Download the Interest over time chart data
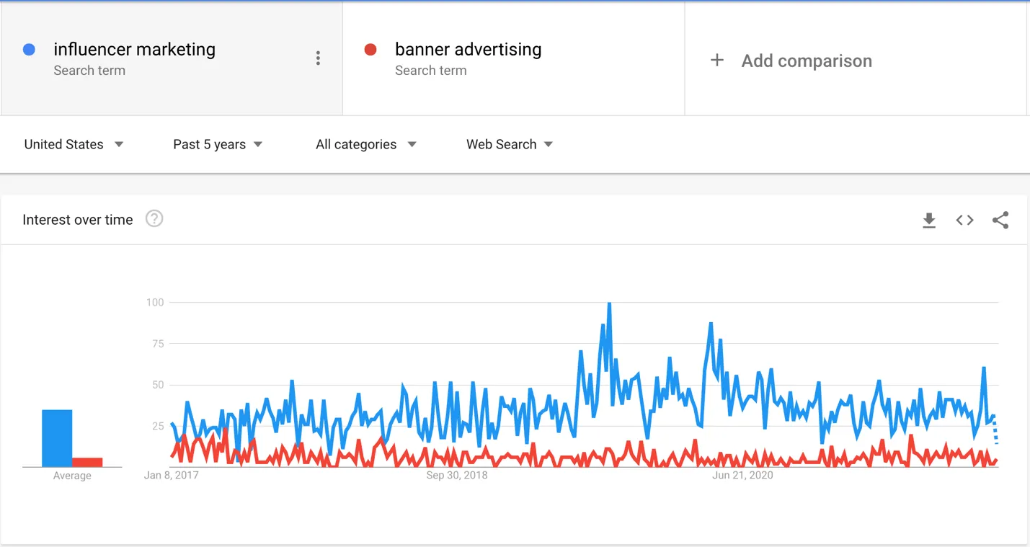Image resolution: width=1030 pixels, height=547 pixels. point(929,221)
